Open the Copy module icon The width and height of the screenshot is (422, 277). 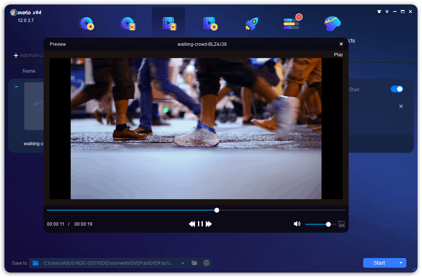pyautogui.click(x=87, y=23)
